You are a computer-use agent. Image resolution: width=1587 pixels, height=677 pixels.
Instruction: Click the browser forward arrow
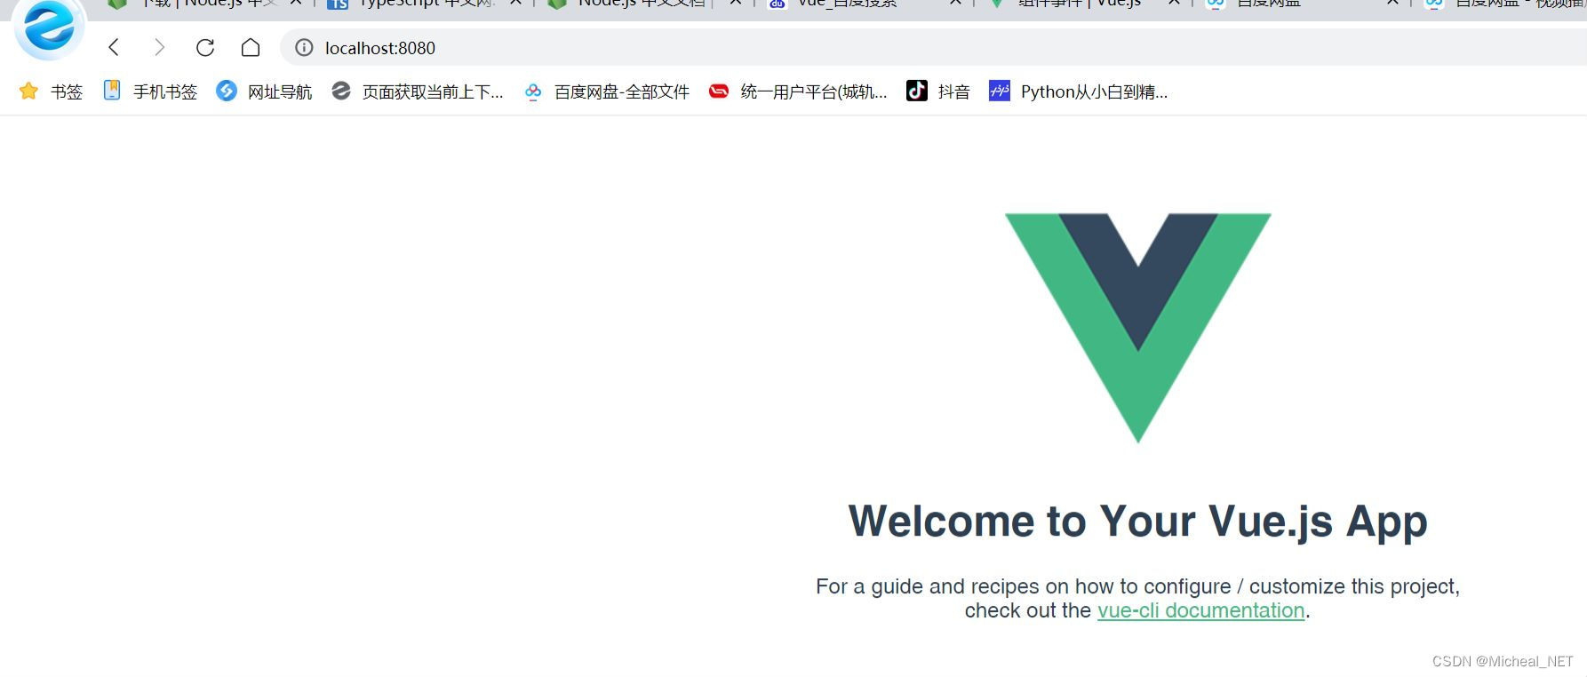tap(159, 47)
